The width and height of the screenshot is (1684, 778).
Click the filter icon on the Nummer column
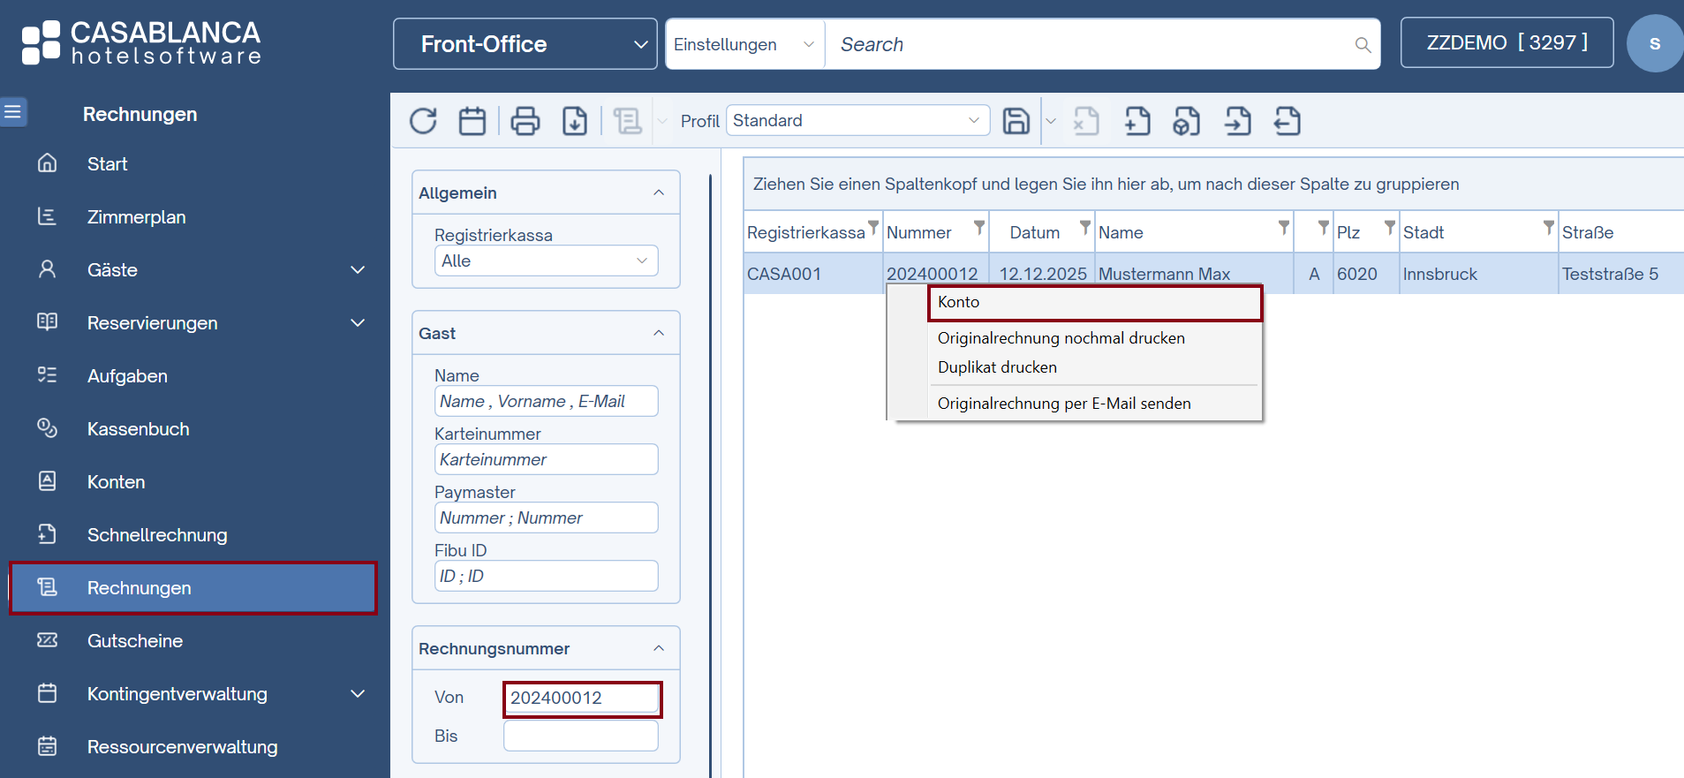tap(978, 229)
